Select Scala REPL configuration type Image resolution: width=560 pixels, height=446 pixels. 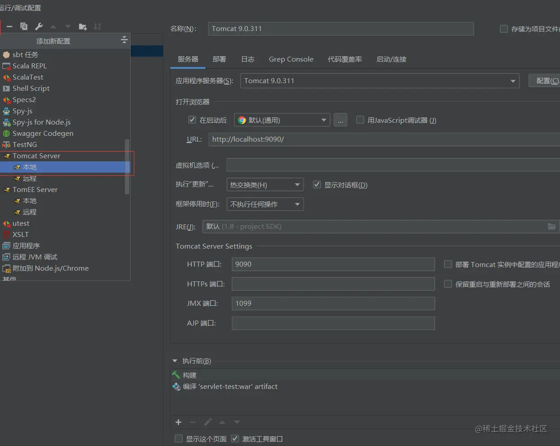[65, 66]
